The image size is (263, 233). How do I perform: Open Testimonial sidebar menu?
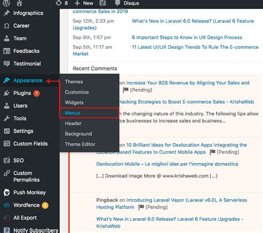(x=27, y=64)
